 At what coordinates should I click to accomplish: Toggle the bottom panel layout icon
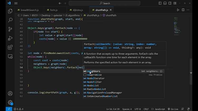point(165,3)
